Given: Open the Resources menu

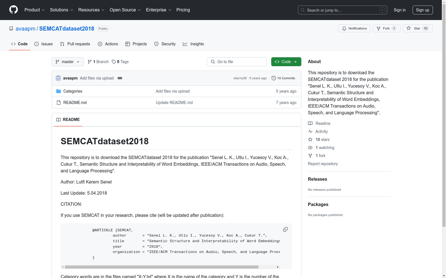Looking at the screenshot, I should coord(91,10).
